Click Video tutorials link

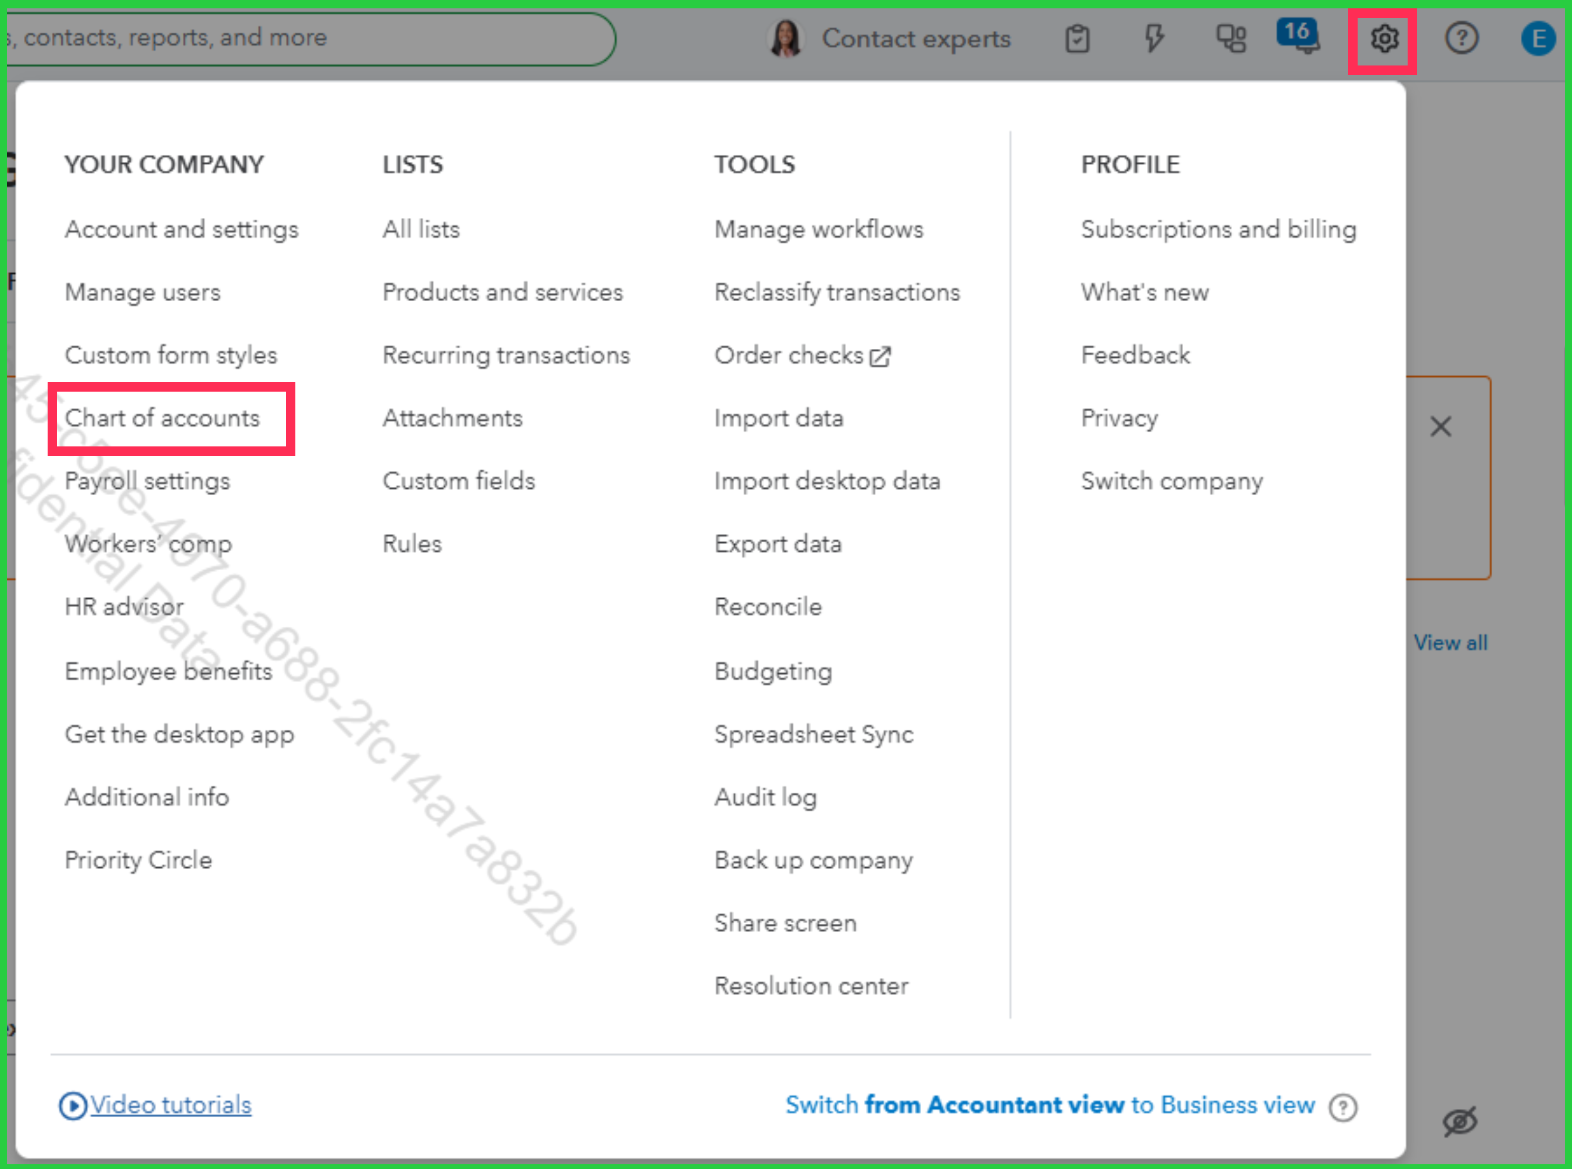[170, 1105]
